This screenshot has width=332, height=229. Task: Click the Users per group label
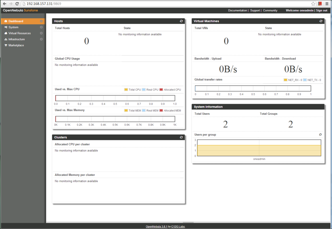(x=205, y=135)
